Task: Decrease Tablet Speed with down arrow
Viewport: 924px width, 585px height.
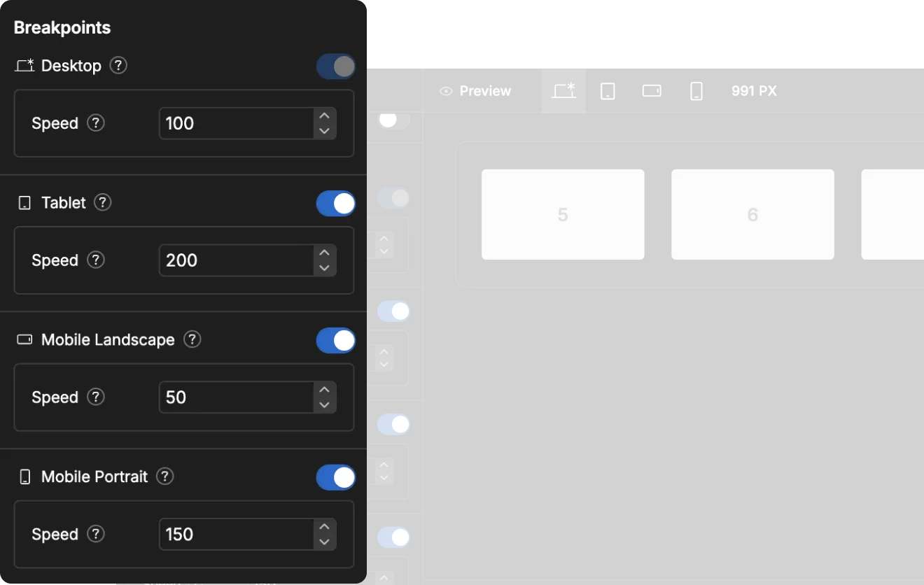Action: 324,268
